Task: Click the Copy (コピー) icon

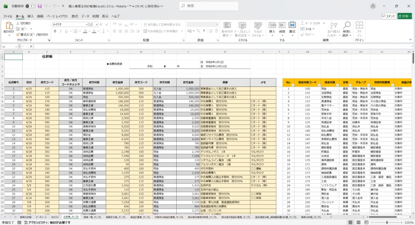Action: coord(18,29)
